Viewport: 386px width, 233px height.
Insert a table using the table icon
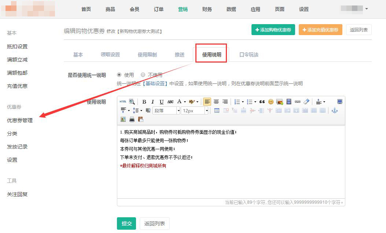(217, 110)
